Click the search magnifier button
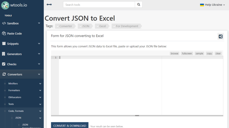 pyautogui.click(x=138, y=4)
